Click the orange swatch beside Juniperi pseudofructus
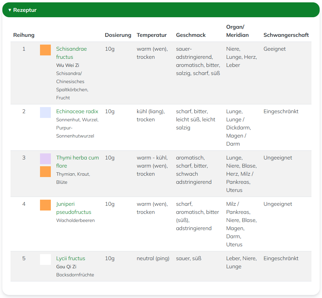Screen dimensions: 322x298 pos(45,205)
